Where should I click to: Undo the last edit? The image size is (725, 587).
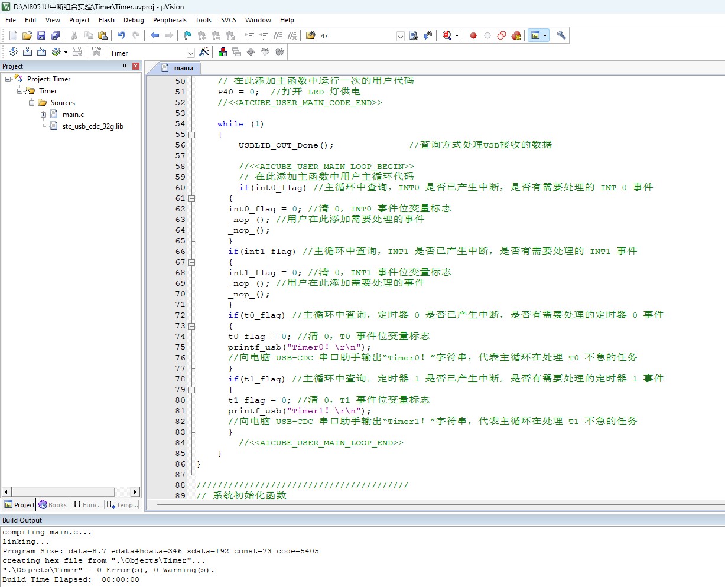122,35
